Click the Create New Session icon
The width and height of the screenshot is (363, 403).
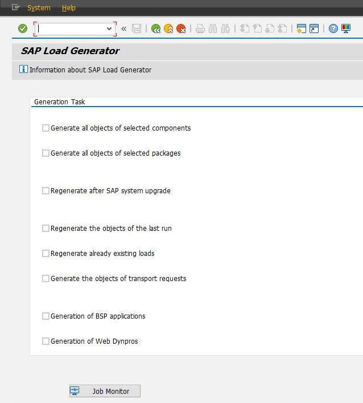(301, 29)
